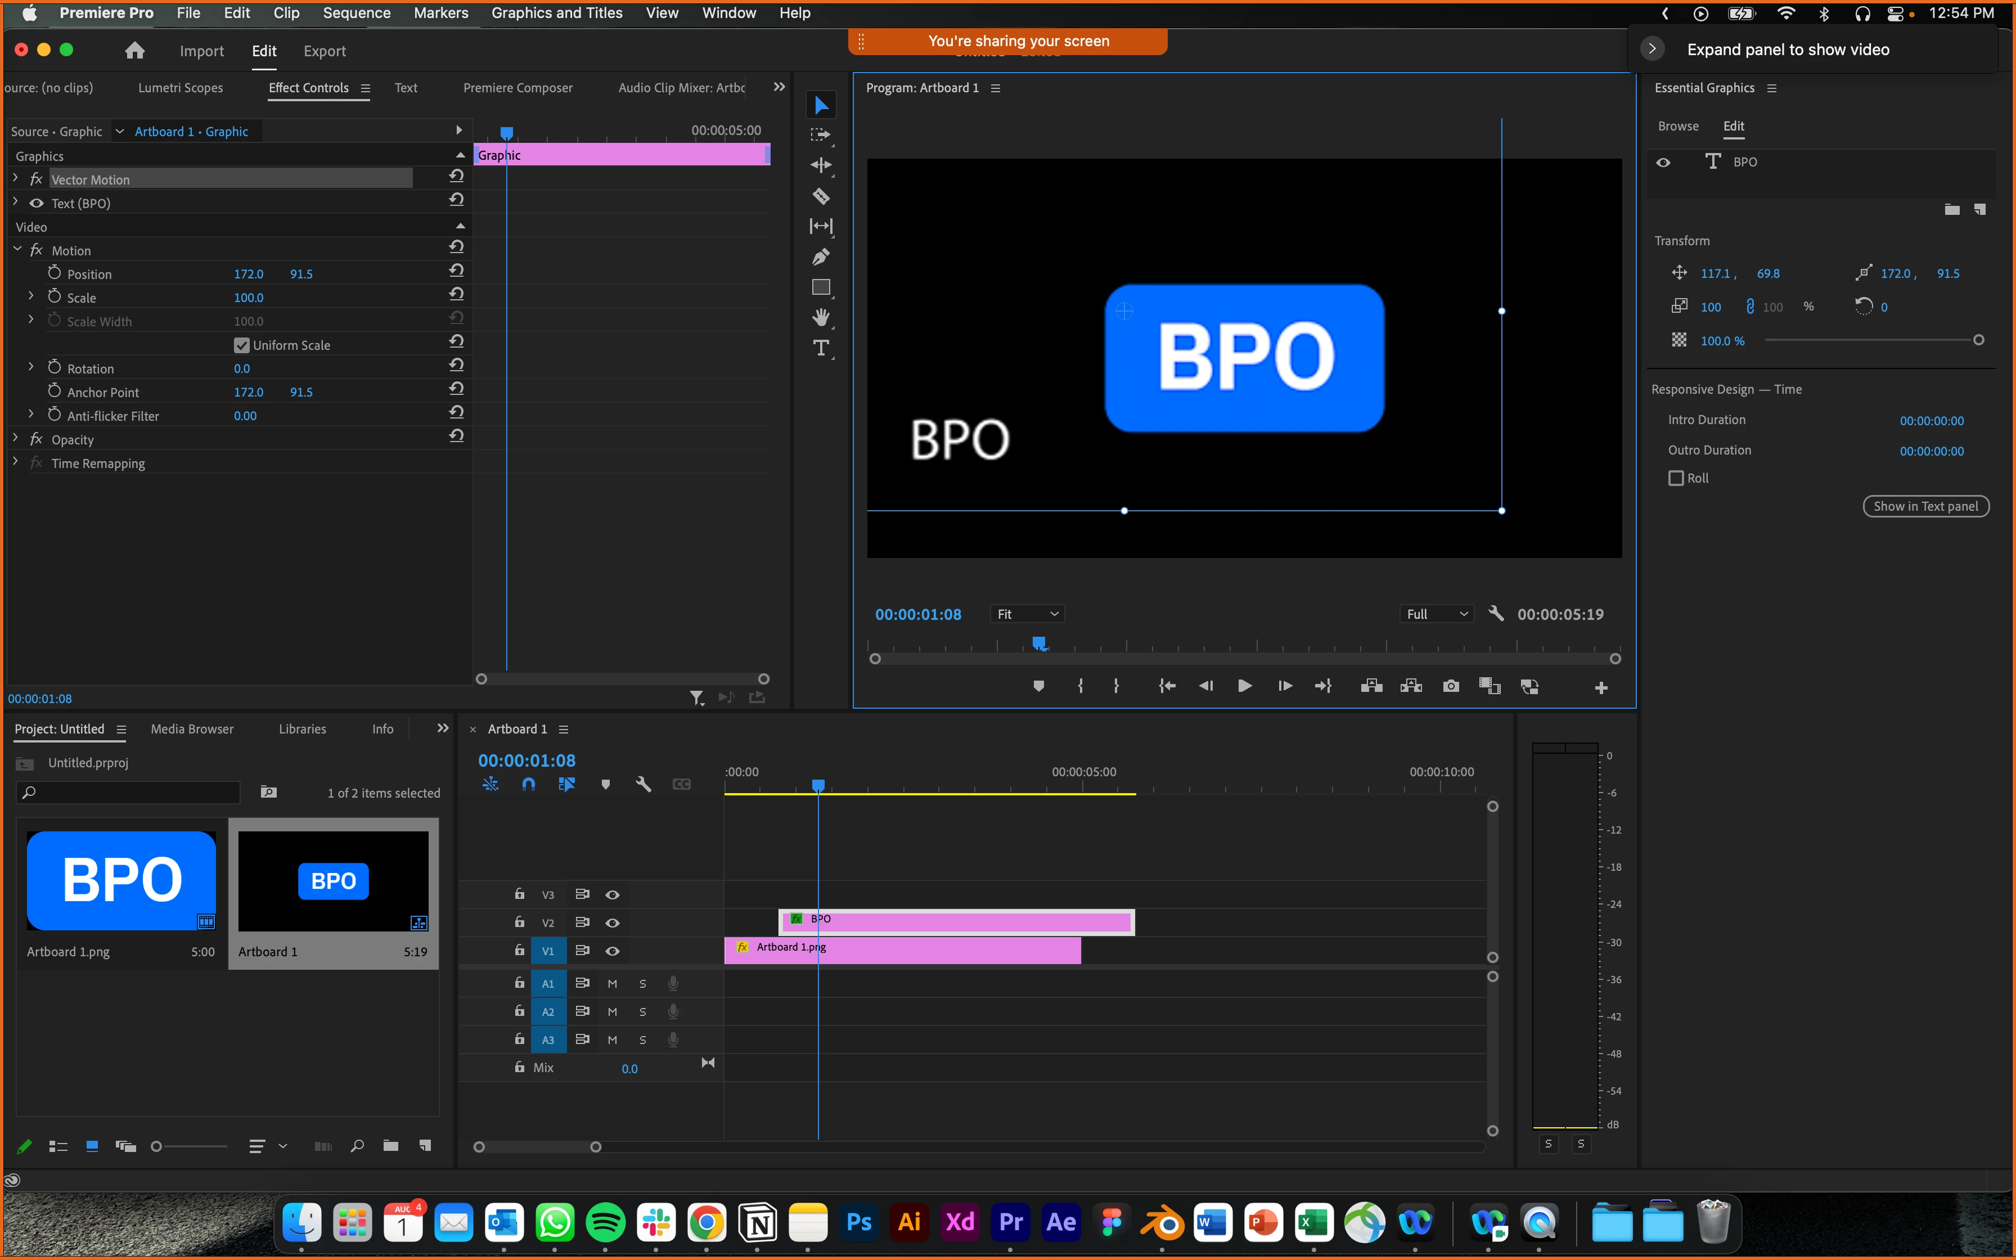Select the Track Select Forward tool
2016x1260 pixels.
(821, 135)
